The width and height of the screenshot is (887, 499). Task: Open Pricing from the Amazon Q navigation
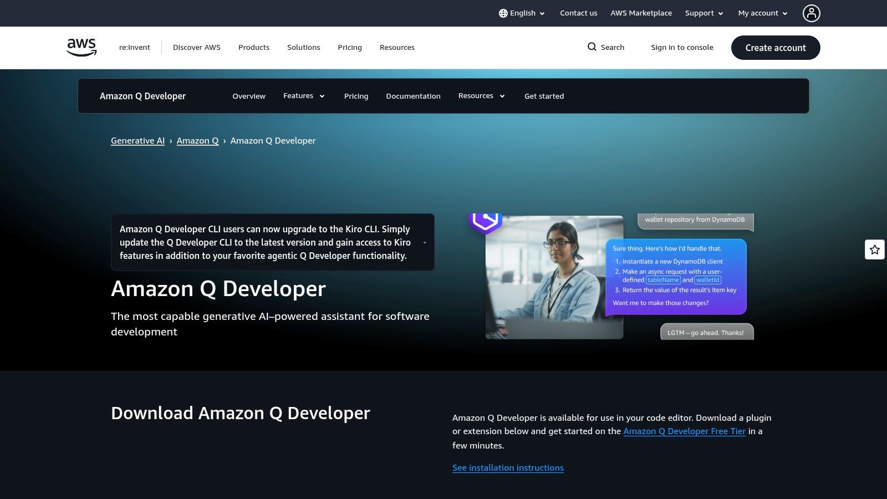pyautogui.click(x=355, y=96)
